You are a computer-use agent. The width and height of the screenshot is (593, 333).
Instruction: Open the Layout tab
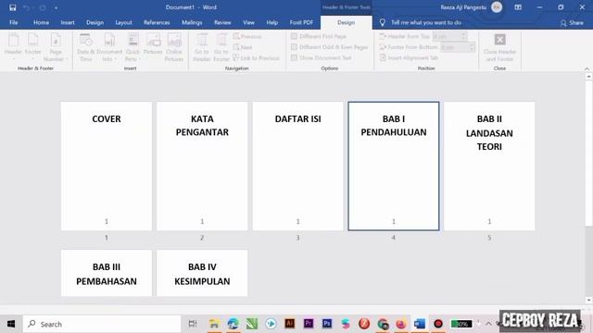click(x=123, y=22)
